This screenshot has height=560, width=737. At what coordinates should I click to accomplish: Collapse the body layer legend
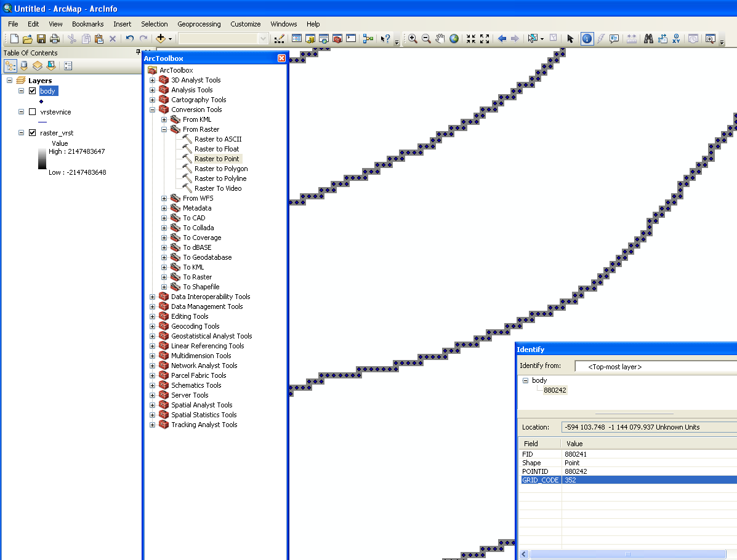[21, 90]
